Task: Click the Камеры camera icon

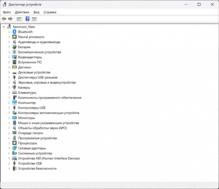Action: 15,88
